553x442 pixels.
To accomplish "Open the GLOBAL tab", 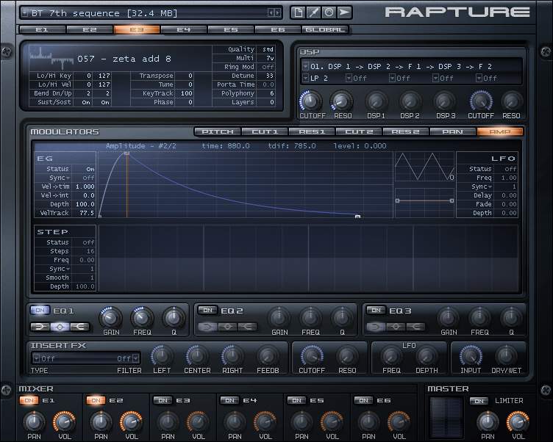I will [325, 29].
